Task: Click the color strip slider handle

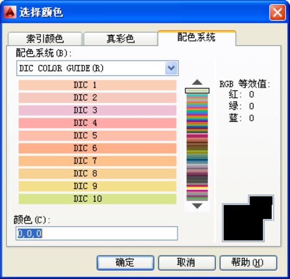Action: pyautogui.click(x=197, y=91)
